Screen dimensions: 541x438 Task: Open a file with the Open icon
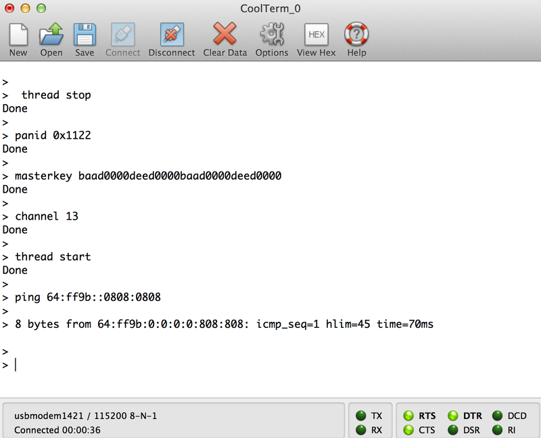point(51,35)
